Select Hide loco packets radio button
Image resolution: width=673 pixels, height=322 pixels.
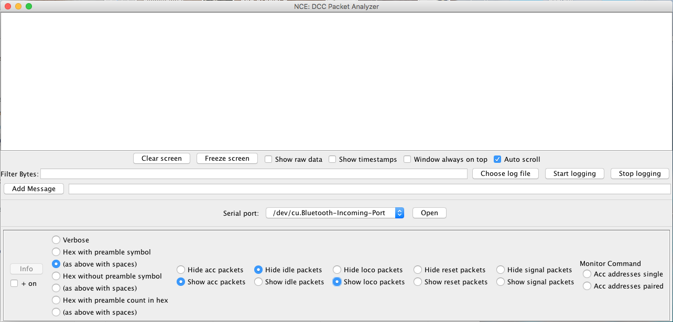pos(337,270)
